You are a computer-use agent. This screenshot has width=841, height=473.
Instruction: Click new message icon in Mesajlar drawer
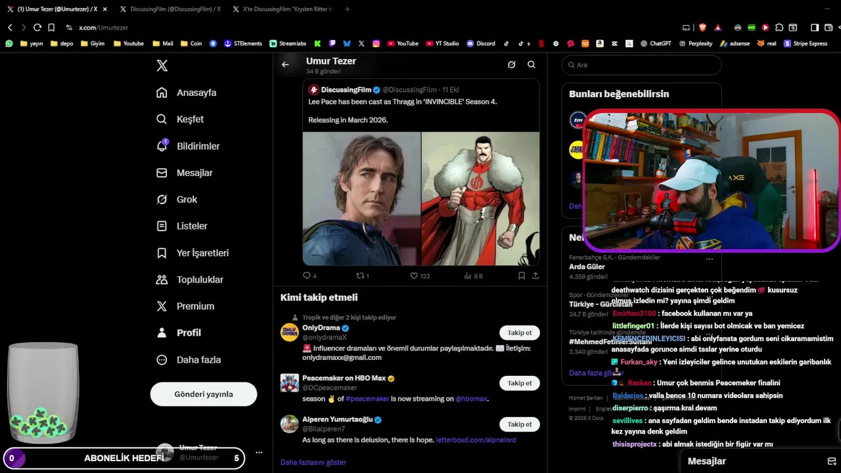click(x=832, y=461)
